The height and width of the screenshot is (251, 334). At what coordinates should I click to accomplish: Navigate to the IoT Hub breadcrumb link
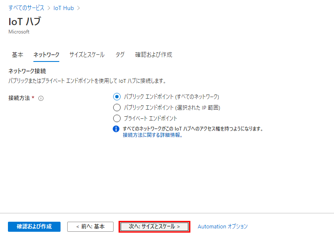point(63,8)
